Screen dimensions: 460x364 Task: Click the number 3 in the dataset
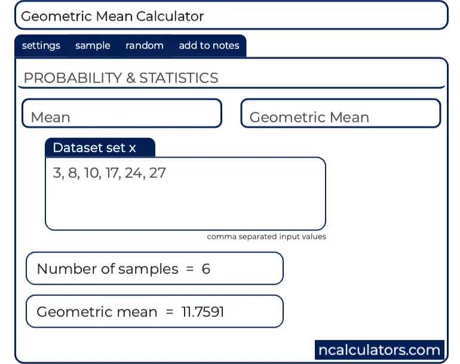click(x=57, y=174)
